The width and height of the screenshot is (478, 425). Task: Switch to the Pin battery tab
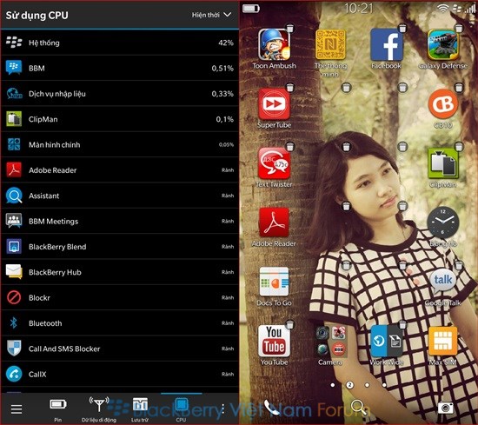tap(58, 408)
